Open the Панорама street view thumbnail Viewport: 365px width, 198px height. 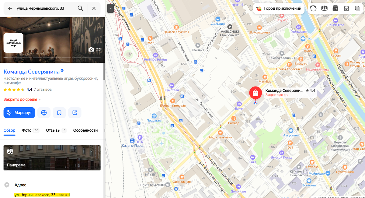coord(52,157)
